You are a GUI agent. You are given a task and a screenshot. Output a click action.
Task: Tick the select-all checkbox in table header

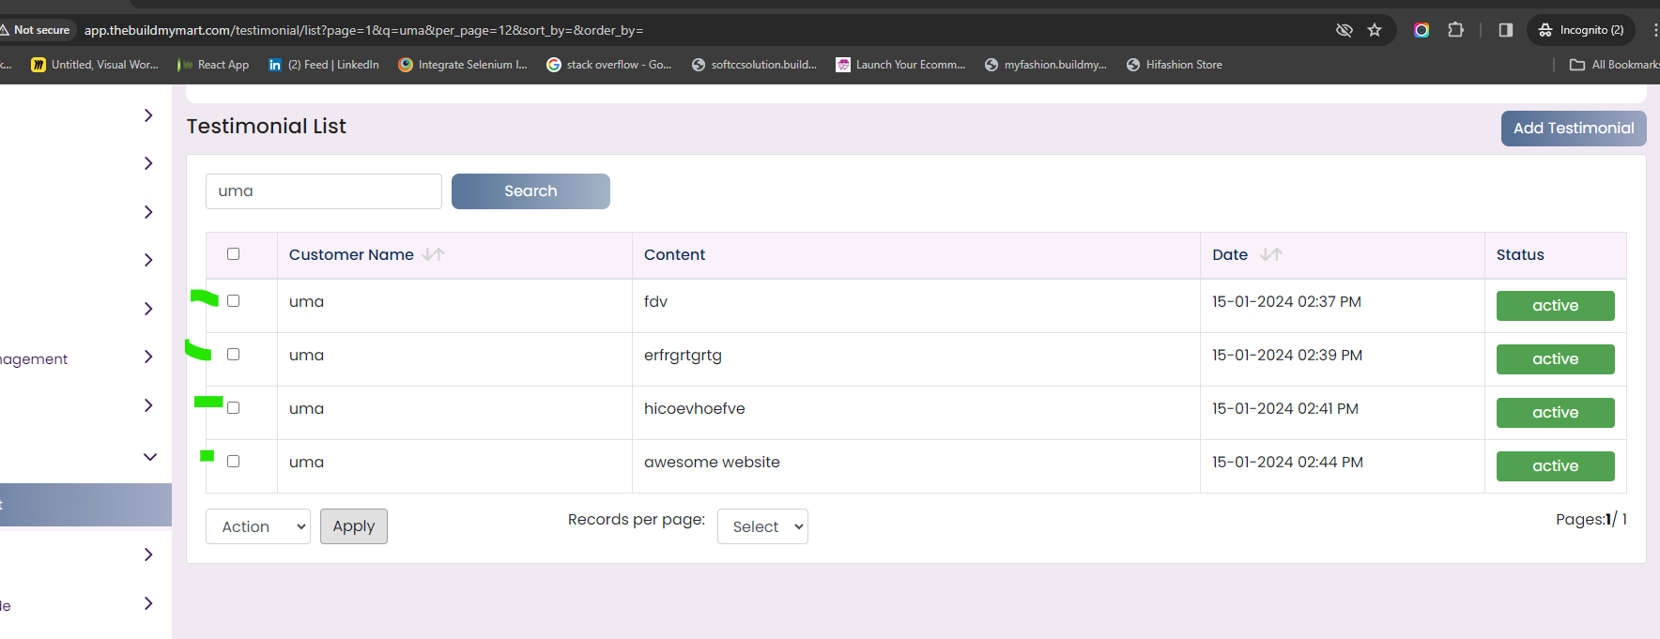pos(234,254)
